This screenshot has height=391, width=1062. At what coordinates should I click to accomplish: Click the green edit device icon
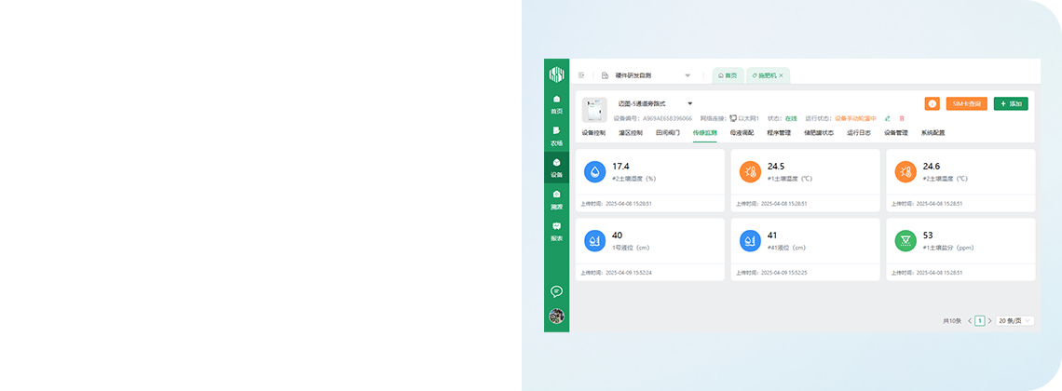888,118
